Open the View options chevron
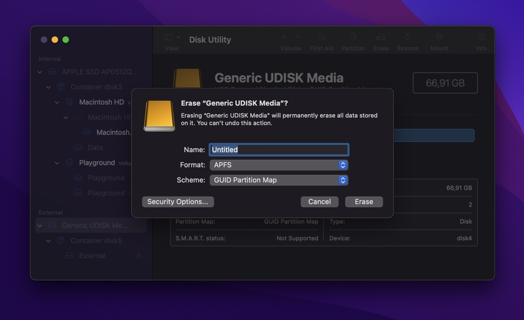Viewport: 524px width, 320px height. tap(179, 37)
